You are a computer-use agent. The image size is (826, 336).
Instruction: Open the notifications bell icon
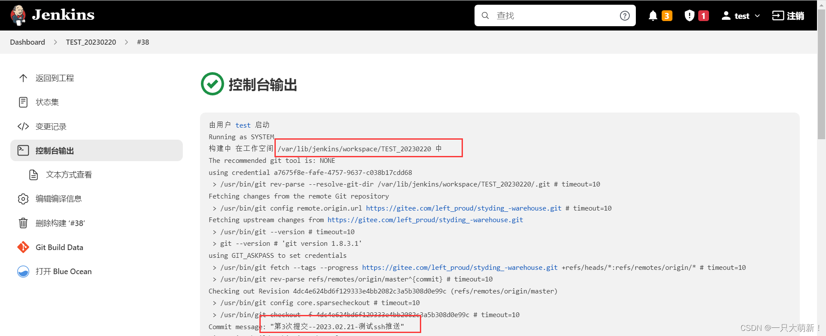click(x=653, y=15)
